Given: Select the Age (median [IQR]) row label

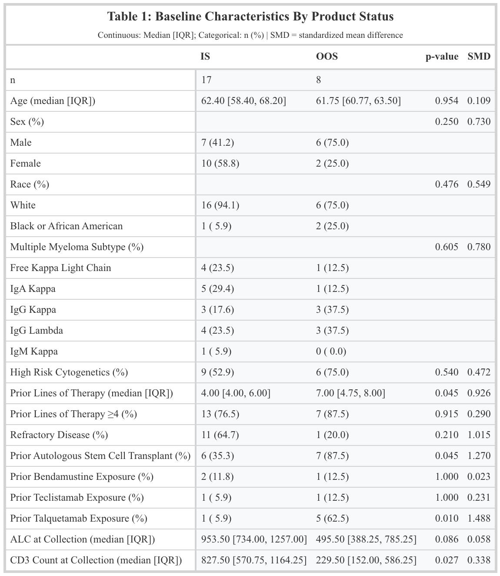Looking at the screenshot, I should coord(53,101).
